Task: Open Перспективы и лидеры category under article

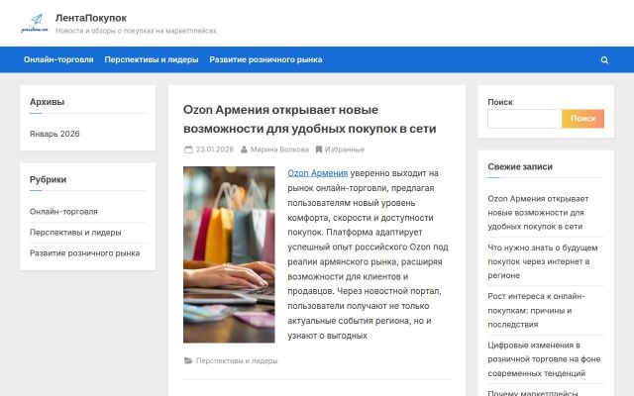Action: point(237,360)
